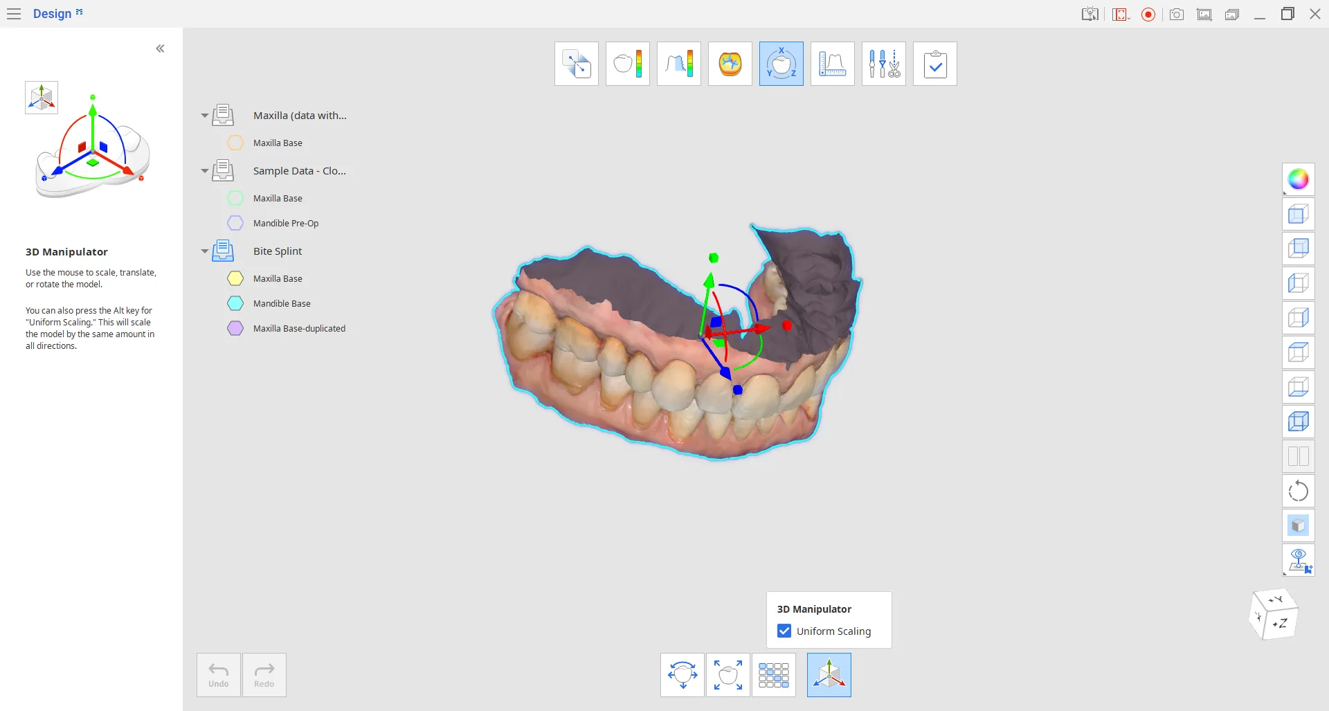Click the rotate view refresh icon on right
This screenshot has height=711, width=1329.
click(1298, 492)
